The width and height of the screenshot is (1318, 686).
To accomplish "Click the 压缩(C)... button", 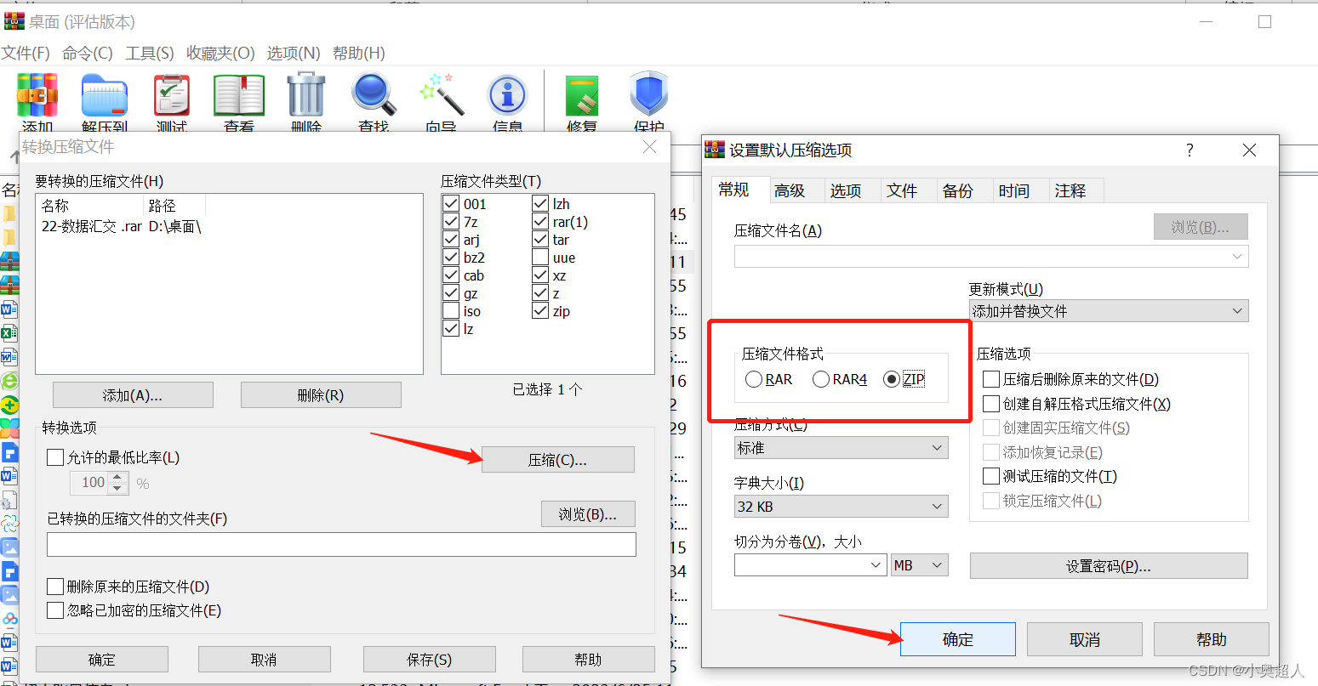I will (558, 460).
